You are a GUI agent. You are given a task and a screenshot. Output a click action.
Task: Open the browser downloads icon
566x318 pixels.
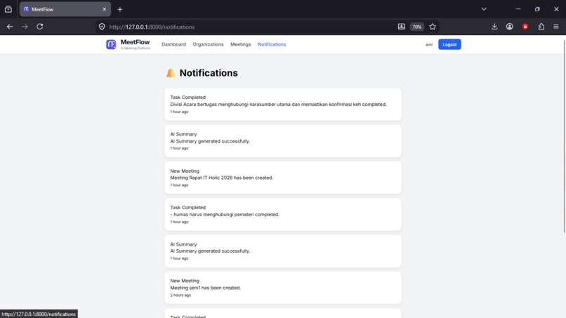click(x=494, y=27)
